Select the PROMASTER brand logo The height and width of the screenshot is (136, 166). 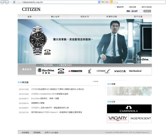click(x=75, y=71)
